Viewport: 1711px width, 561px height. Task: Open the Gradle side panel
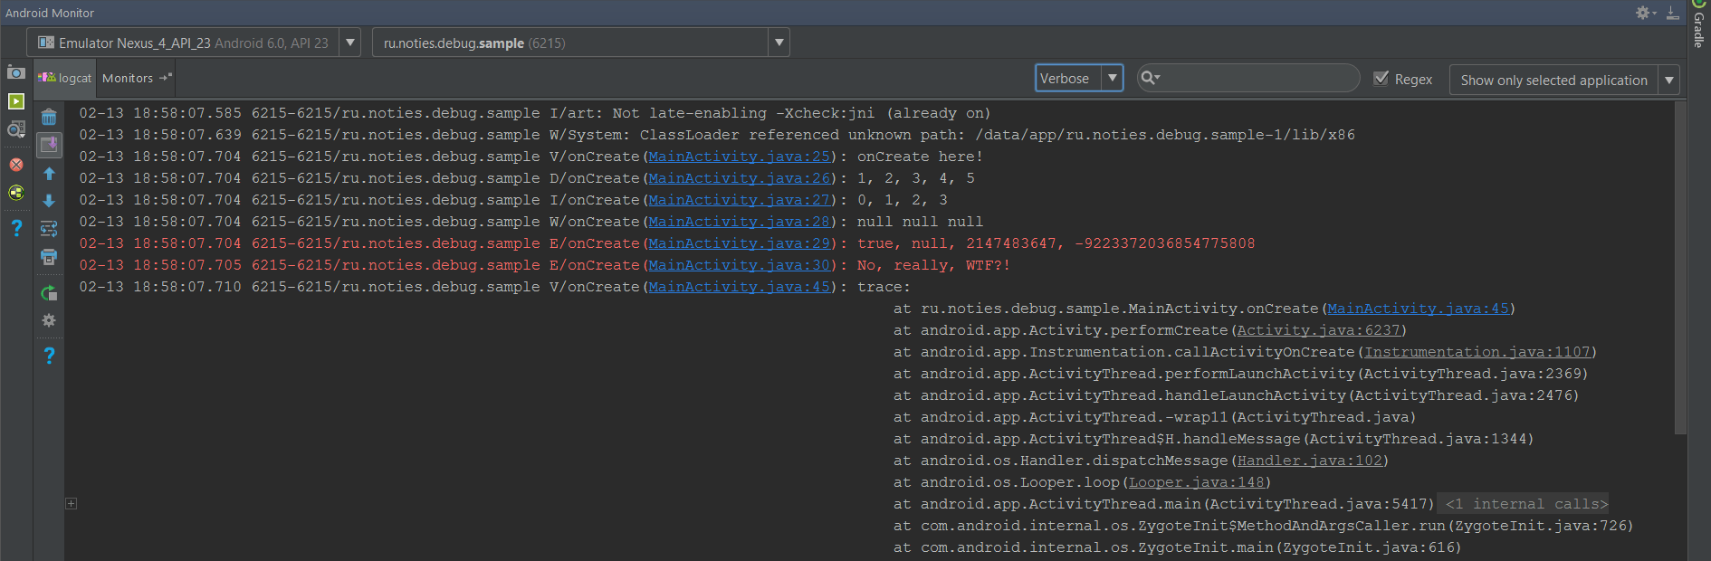point(1698,27)
